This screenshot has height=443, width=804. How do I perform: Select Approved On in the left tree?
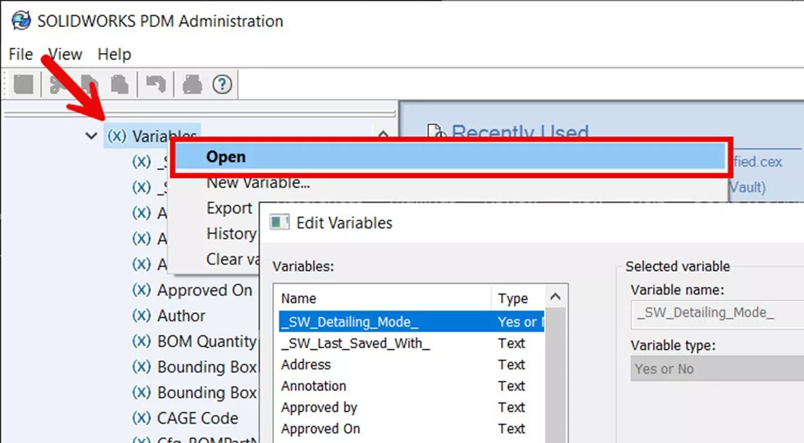click(x=205, y=290)
